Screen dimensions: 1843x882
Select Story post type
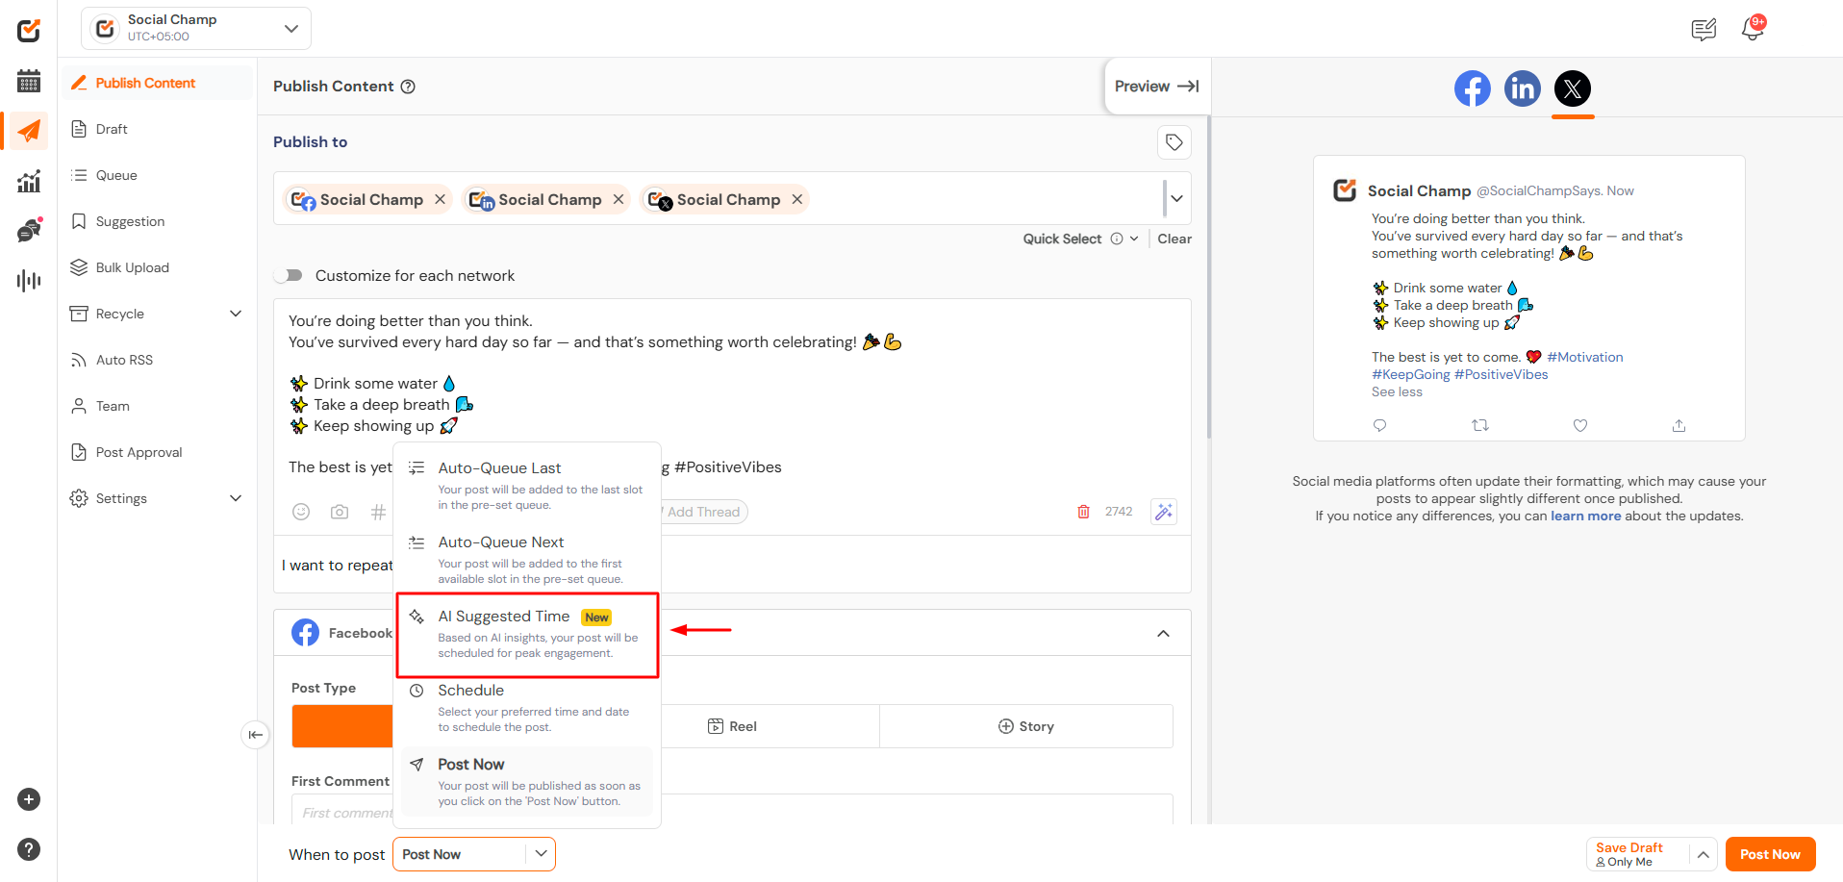tap(1026, 726)
